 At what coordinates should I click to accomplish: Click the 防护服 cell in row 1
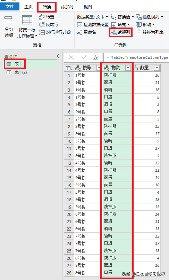coord(117,75)
